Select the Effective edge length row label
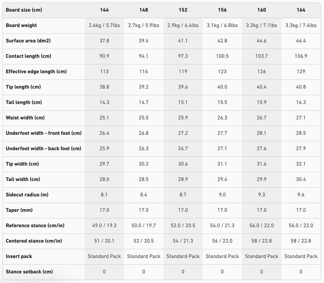The width and height of the screenshot is (324, 283). tap(36, 71)
